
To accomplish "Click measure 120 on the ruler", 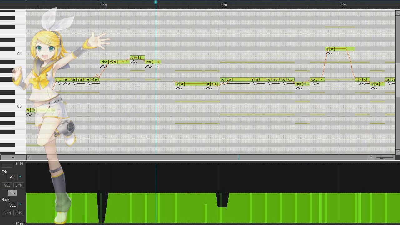I will [224, 5].
